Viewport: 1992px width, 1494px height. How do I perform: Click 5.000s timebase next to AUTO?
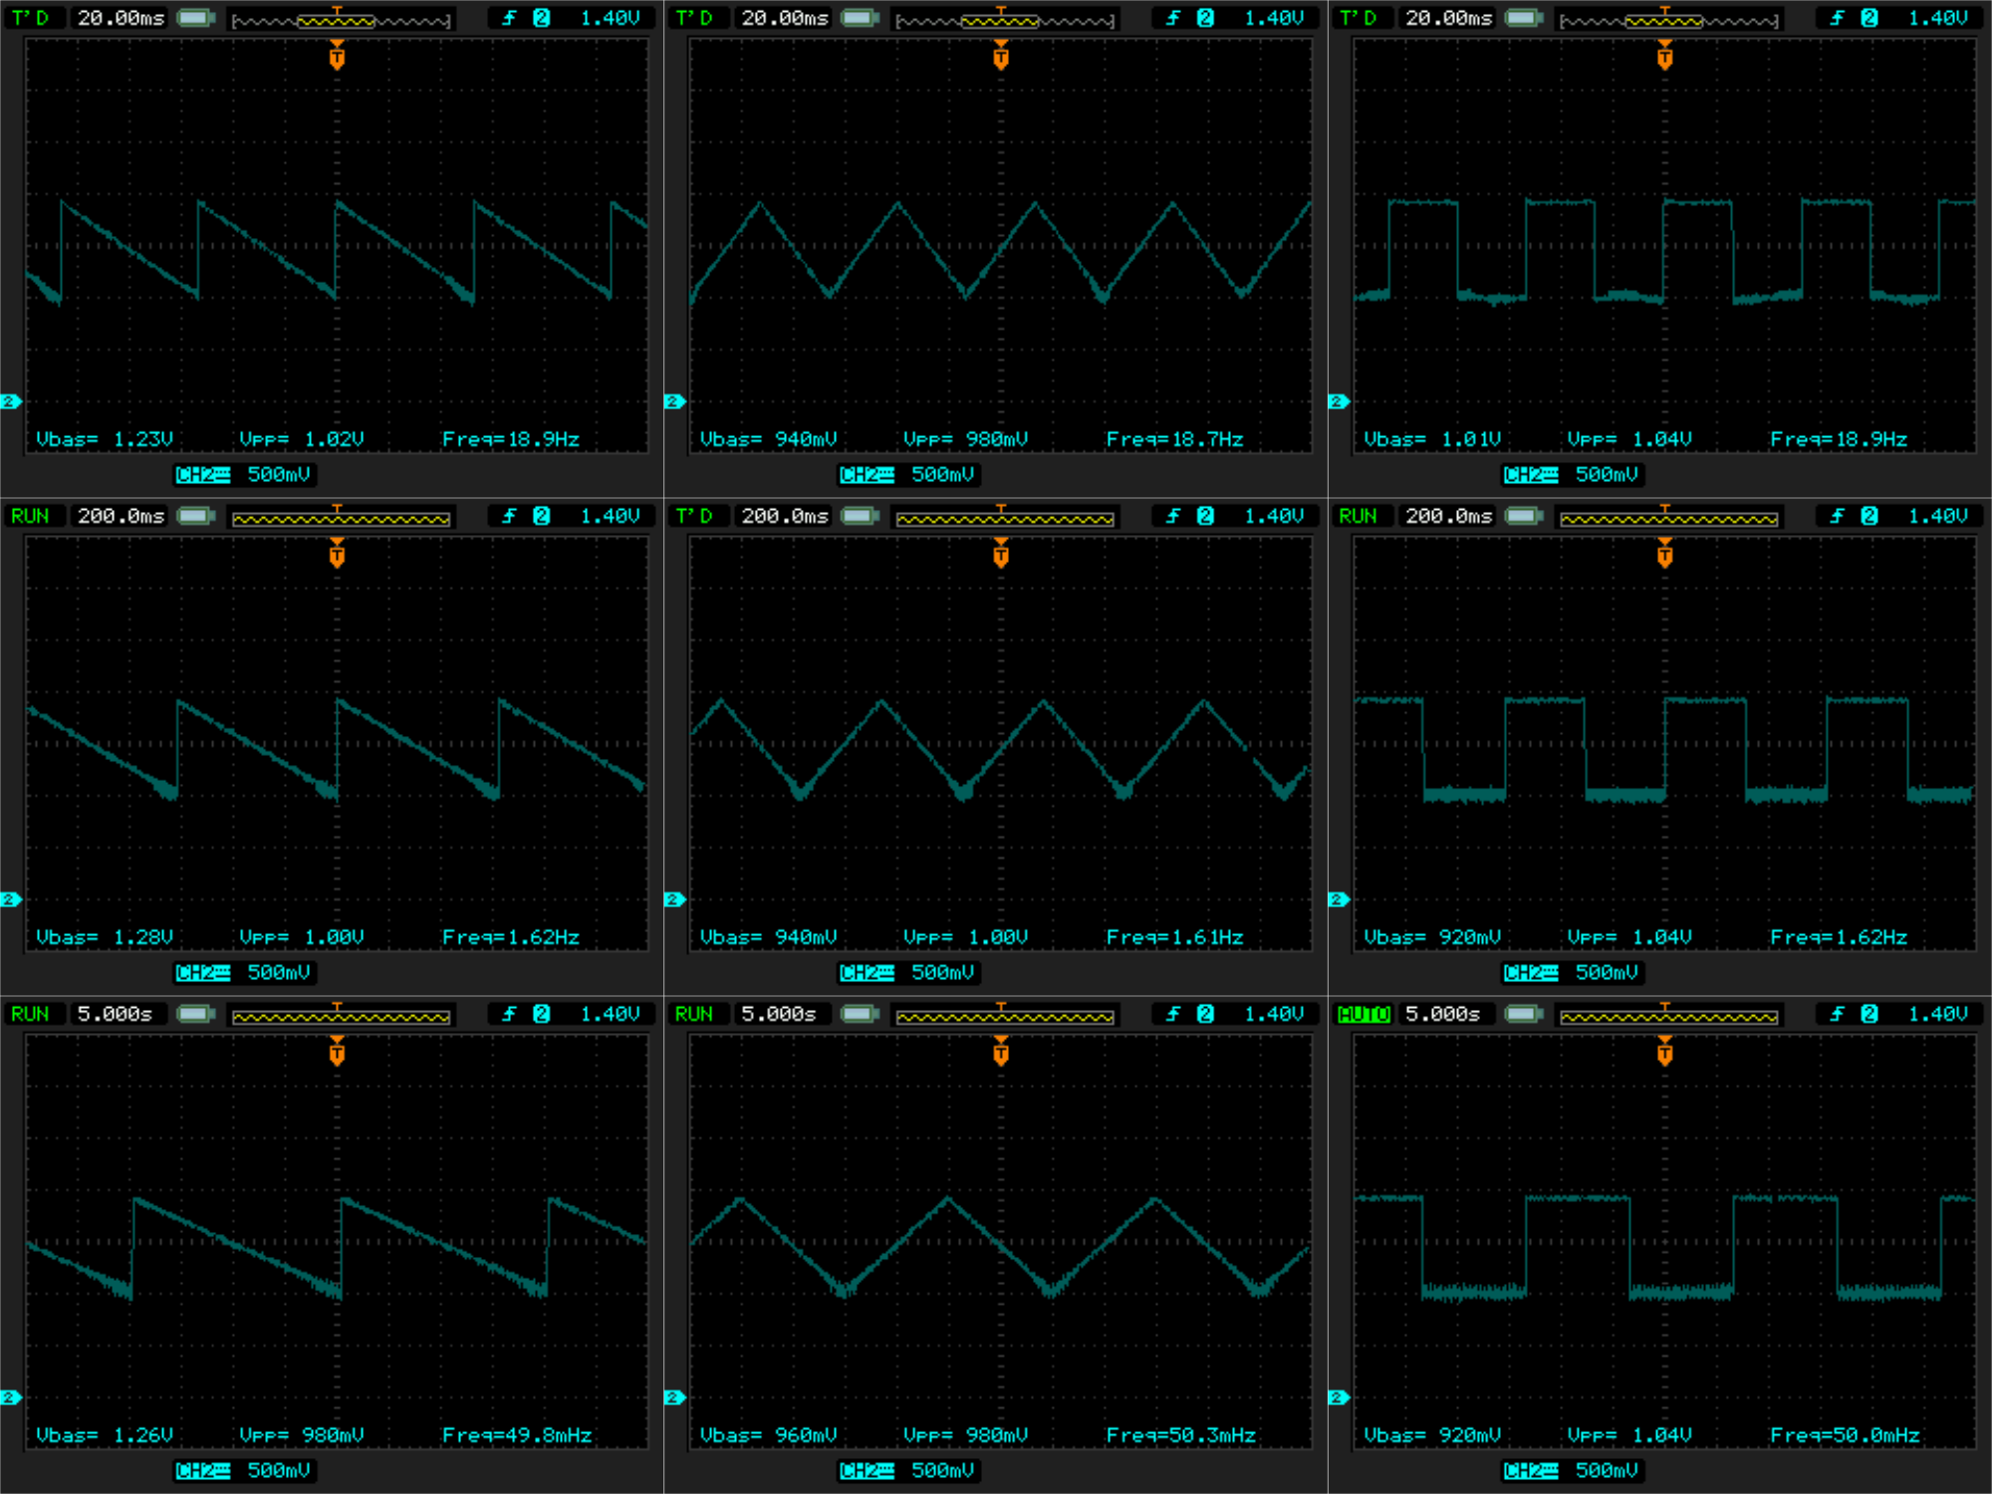coord(1443,1014)
